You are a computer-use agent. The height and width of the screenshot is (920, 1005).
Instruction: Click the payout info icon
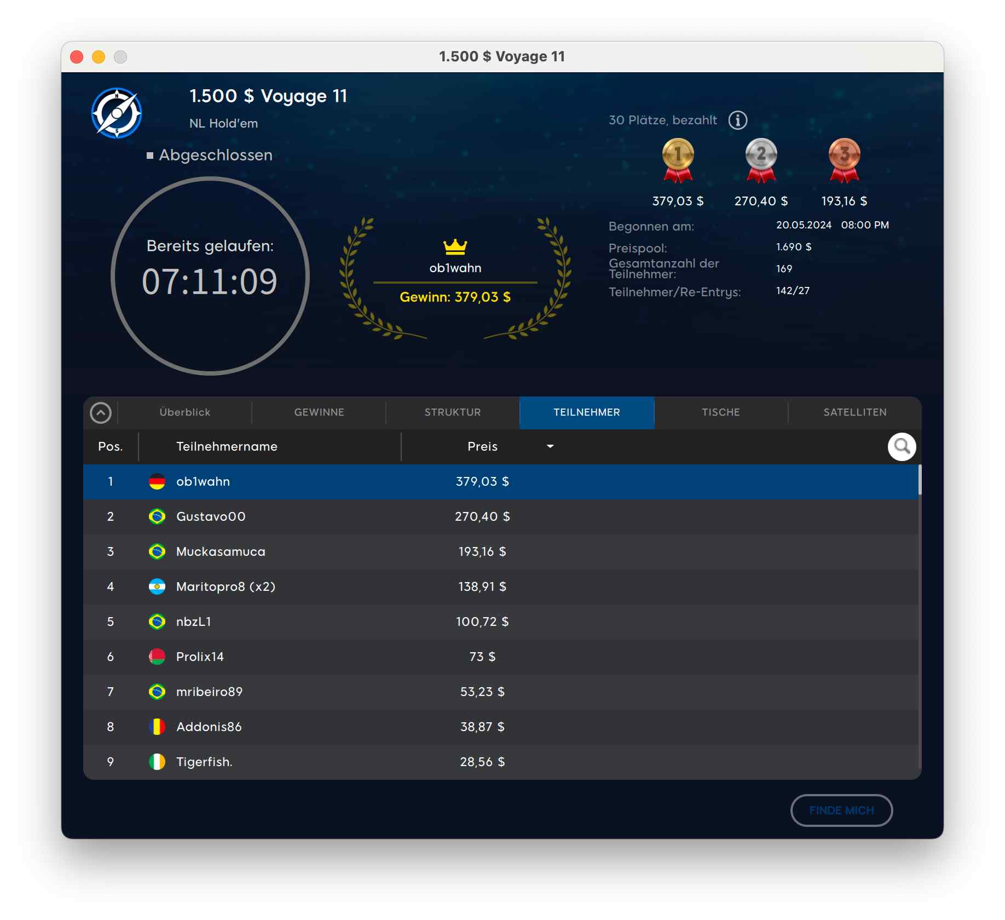click(737, 120)
